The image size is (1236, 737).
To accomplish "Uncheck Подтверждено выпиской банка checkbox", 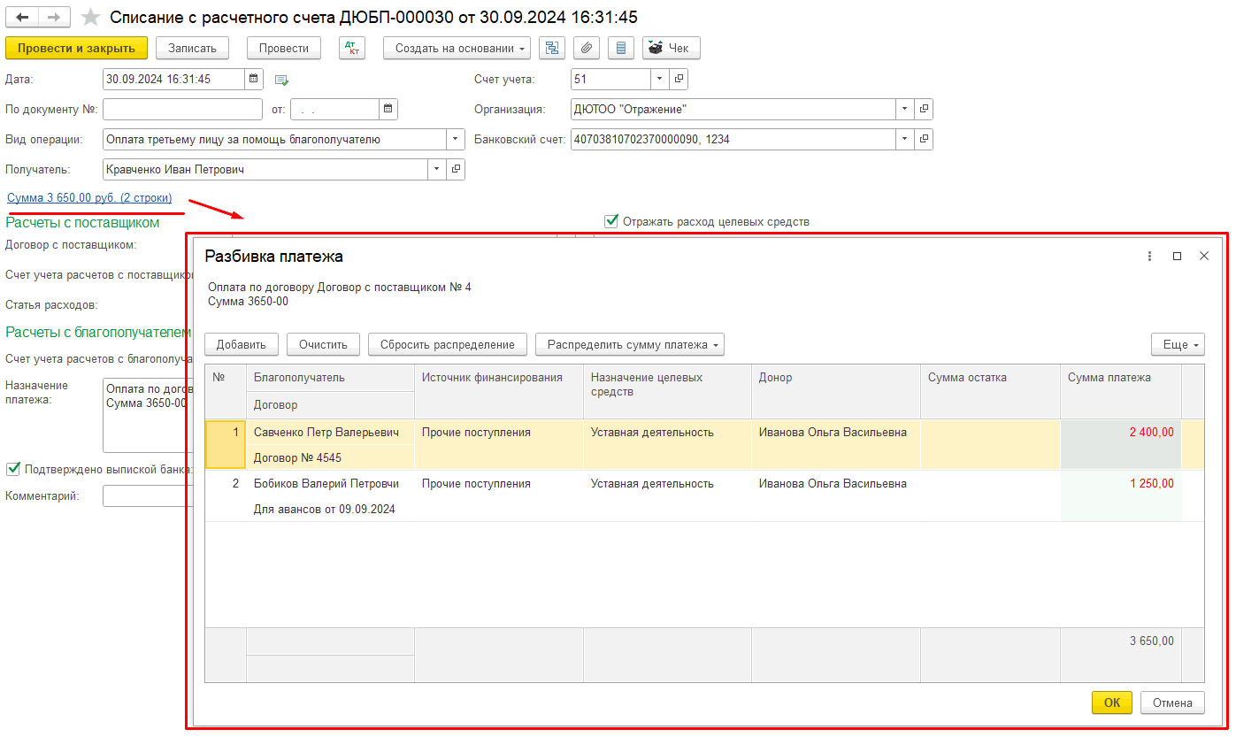I will coord(13,469).
